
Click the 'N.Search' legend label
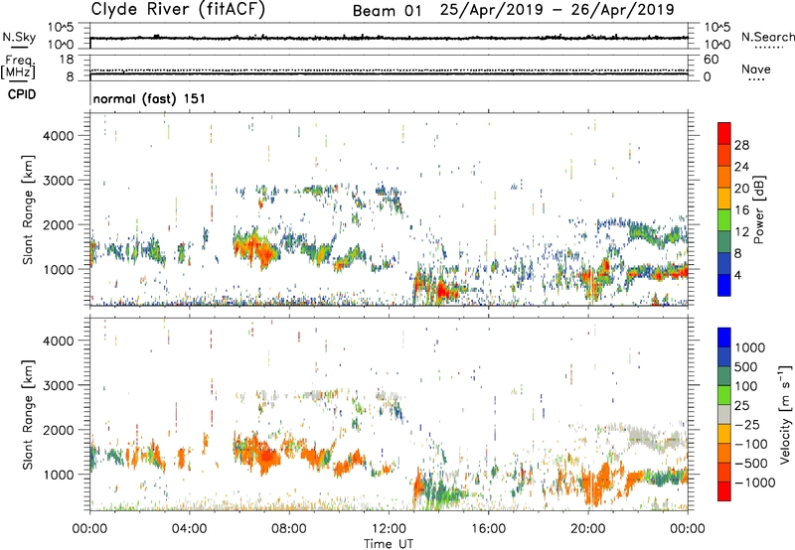[767, 37]
